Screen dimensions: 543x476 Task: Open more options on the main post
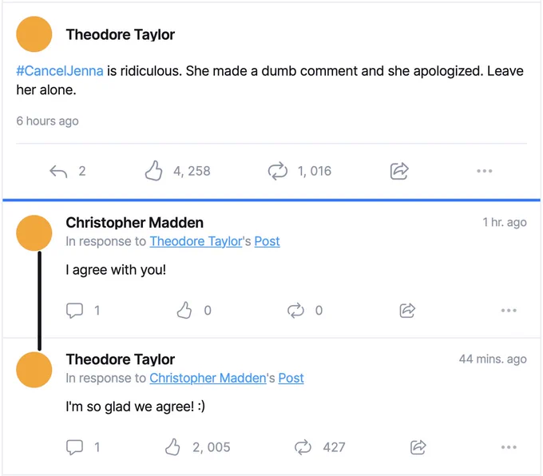[x=484, y=171]
